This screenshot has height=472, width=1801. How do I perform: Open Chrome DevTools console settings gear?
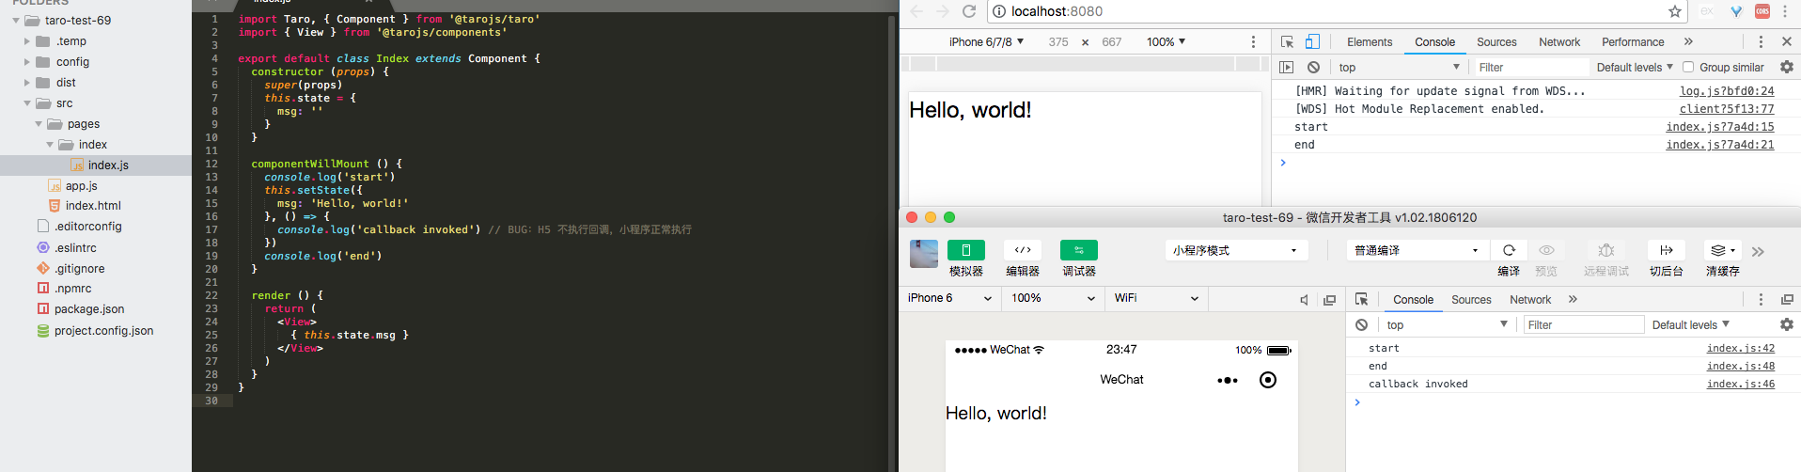point(1787,67)
